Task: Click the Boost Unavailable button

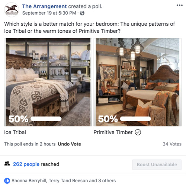Action: click(157, 165)
